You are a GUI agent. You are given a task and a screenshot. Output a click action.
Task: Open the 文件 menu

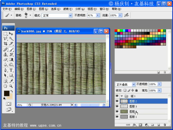pyautogui.click(x=7, y=9)
